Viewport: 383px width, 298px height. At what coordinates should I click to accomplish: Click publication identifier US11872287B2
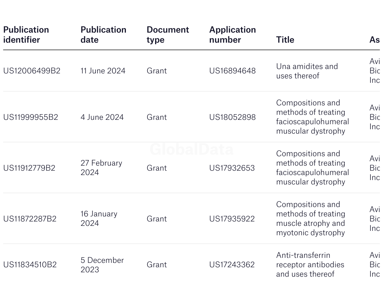tap(30, 219)
